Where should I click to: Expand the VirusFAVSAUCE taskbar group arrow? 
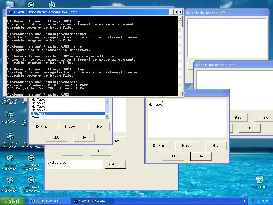pyautogui.click(x=69, y=201)
